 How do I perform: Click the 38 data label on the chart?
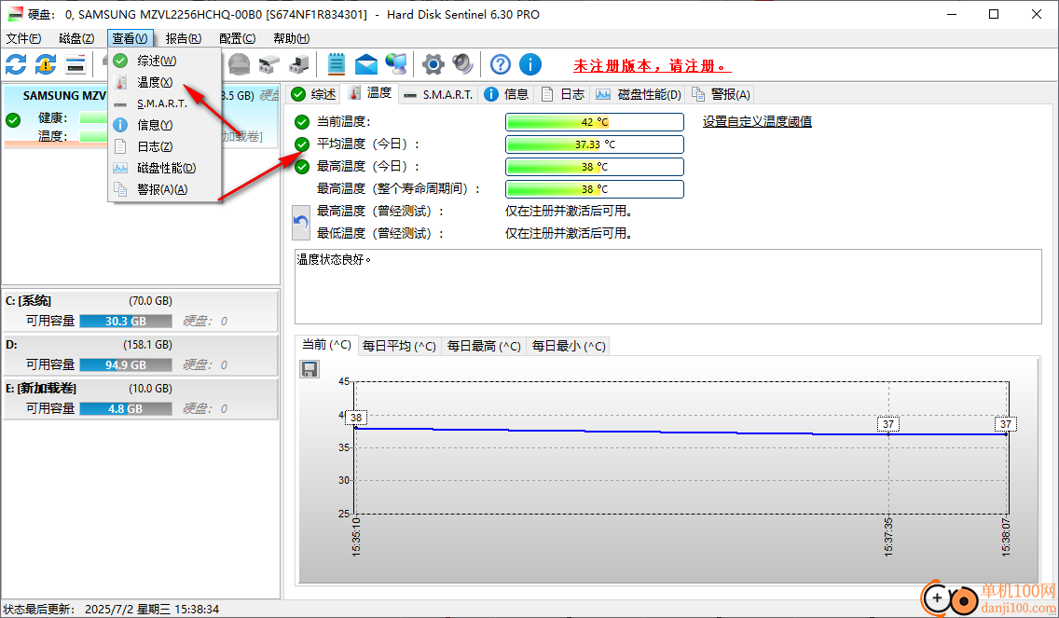pyautogui.click(x=356, y=418)
